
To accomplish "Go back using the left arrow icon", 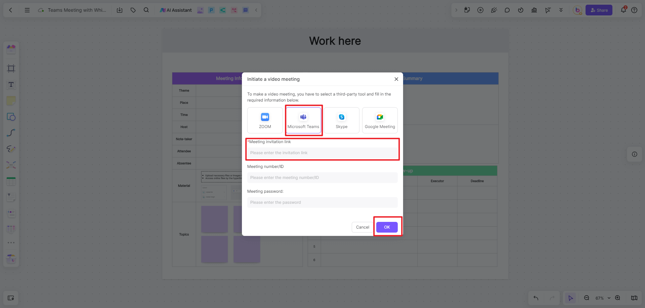I will click(11, 10).
